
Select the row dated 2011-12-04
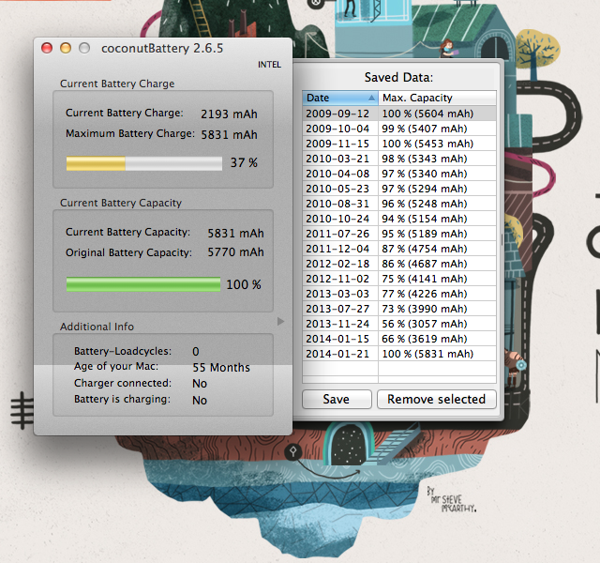pos(399,249)
